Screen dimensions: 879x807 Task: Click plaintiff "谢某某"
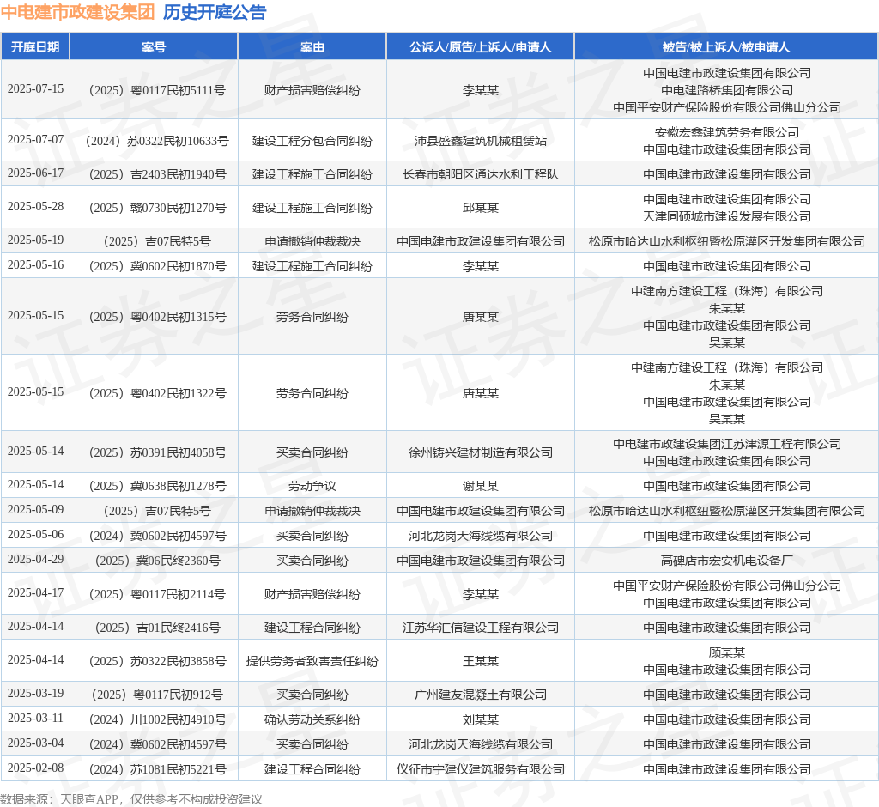[x=481, y=486]
